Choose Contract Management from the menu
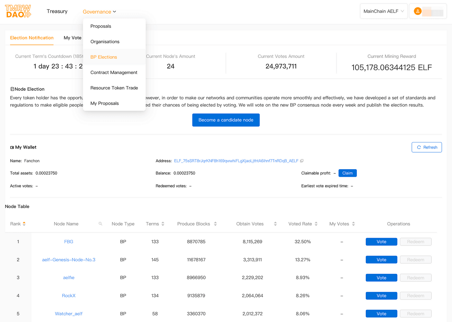 coord(114,73)
